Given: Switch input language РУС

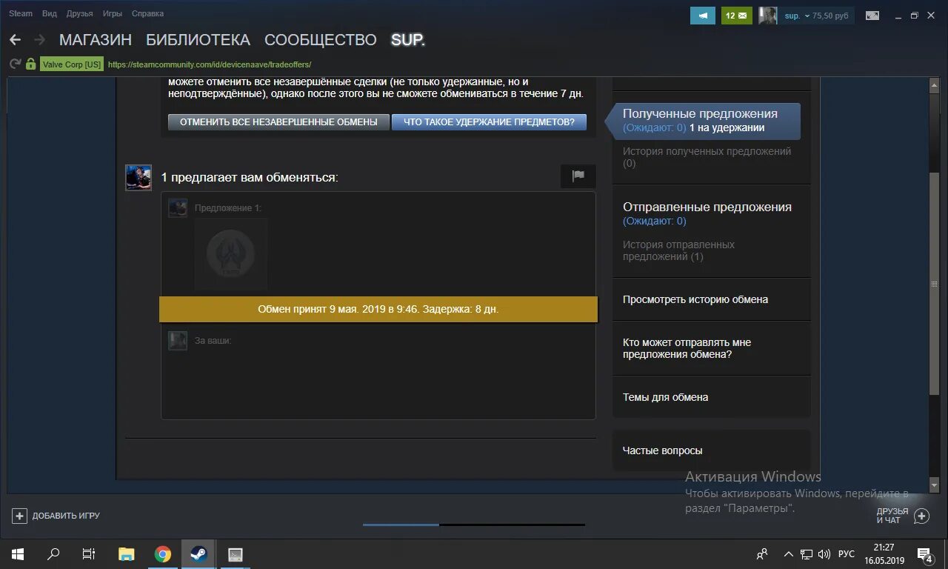Looking at the screenshot, I should pos(847,554).
